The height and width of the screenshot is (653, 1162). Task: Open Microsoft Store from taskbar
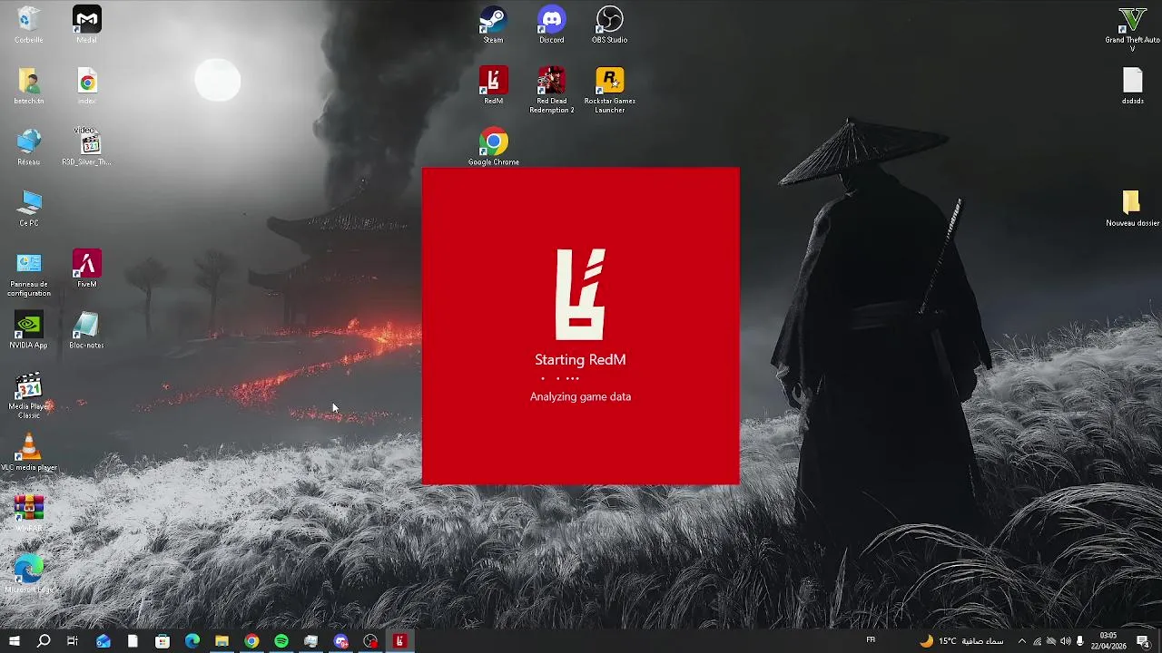[x=162, y=641]
